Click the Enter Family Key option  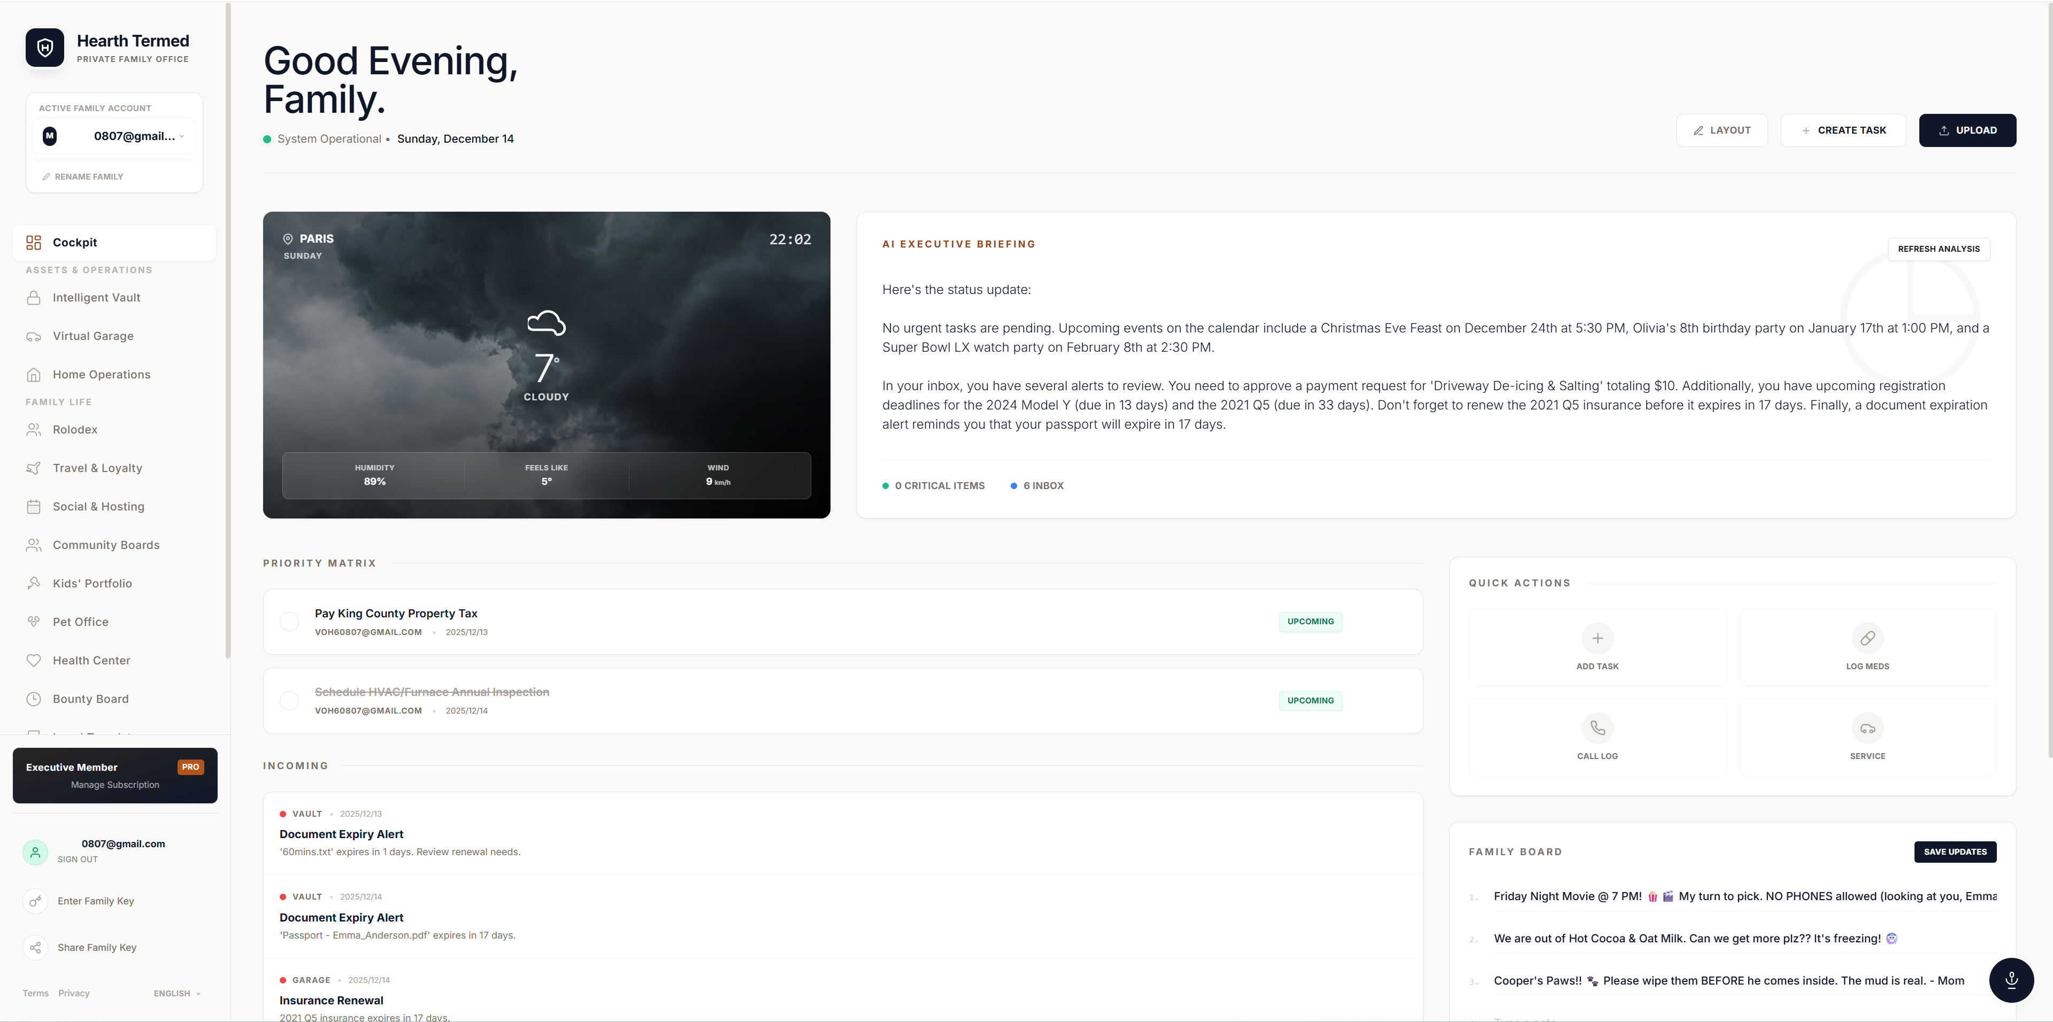coord(96,901)
